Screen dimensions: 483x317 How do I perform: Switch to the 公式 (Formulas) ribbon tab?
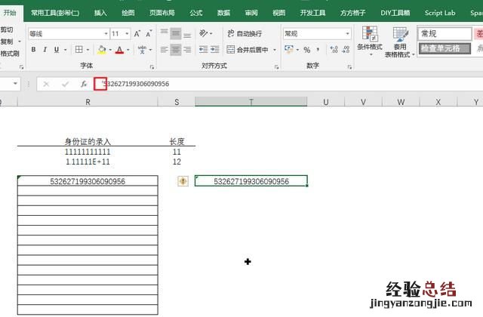coord(195,13)
